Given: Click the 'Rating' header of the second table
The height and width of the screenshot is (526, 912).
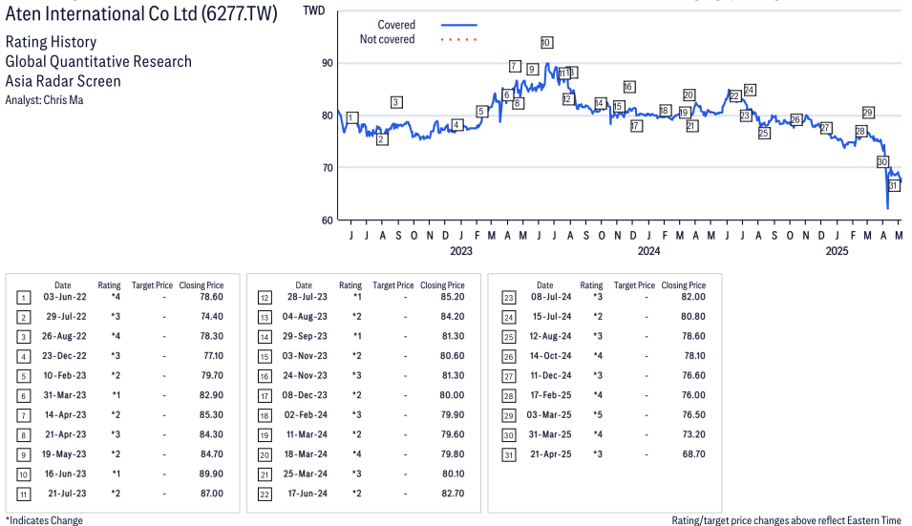Looking at the screenshot, I should (x=350, y=285).
